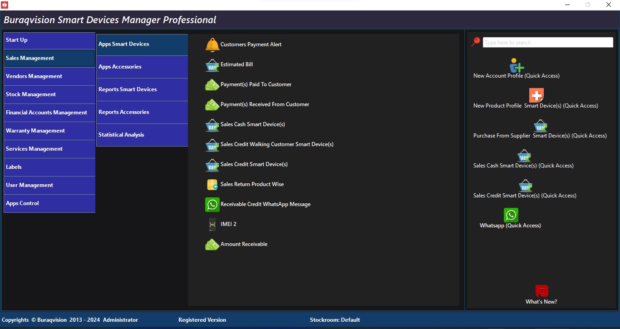Open the Stock Management menu item
The height and width of the screenshot is (329, 620).
(49, 94)
